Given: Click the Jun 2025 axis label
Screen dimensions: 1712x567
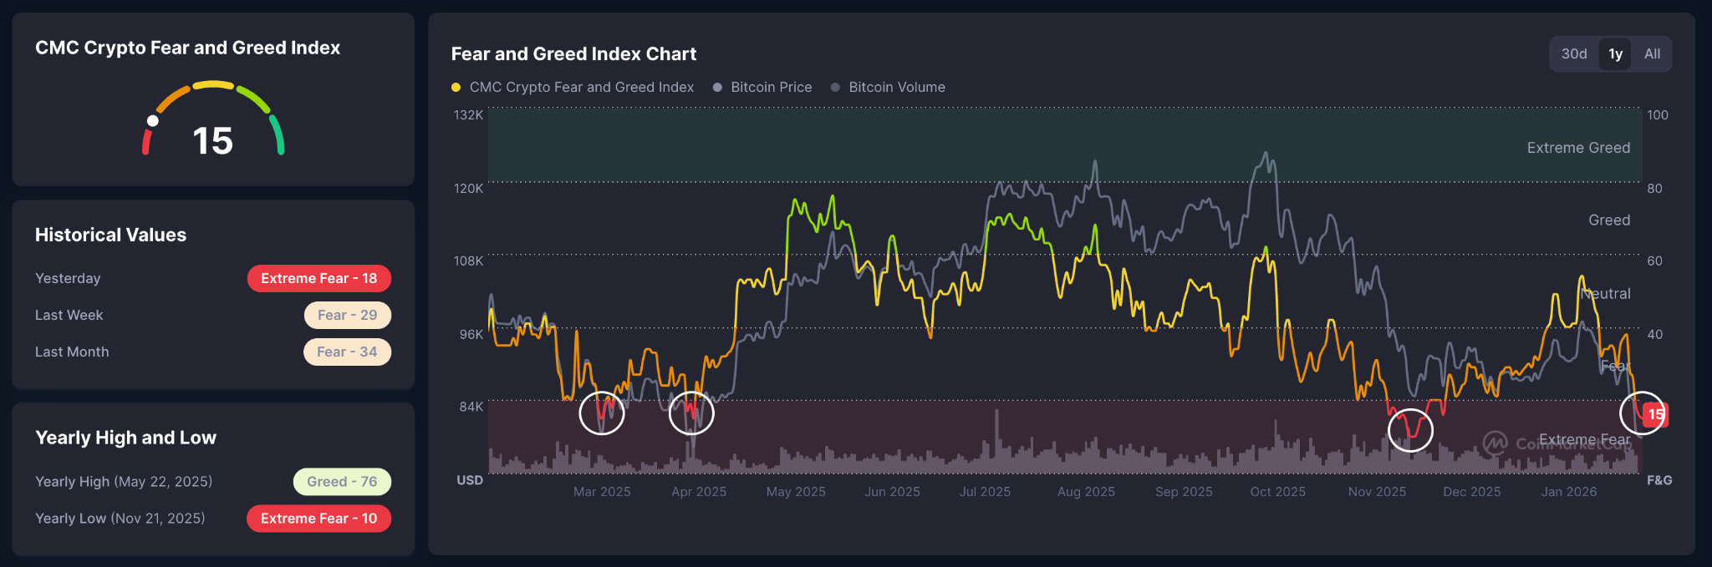Looking at the screenshot, I should (892, 492).
